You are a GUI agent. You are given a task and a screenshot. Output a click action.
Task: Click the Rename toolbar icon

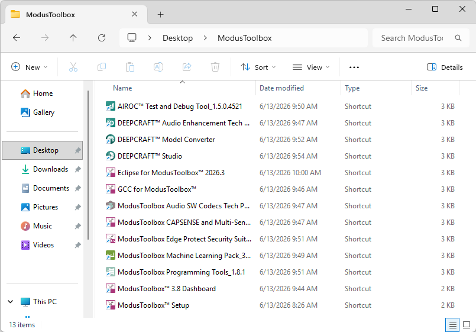tap(158, 67)
